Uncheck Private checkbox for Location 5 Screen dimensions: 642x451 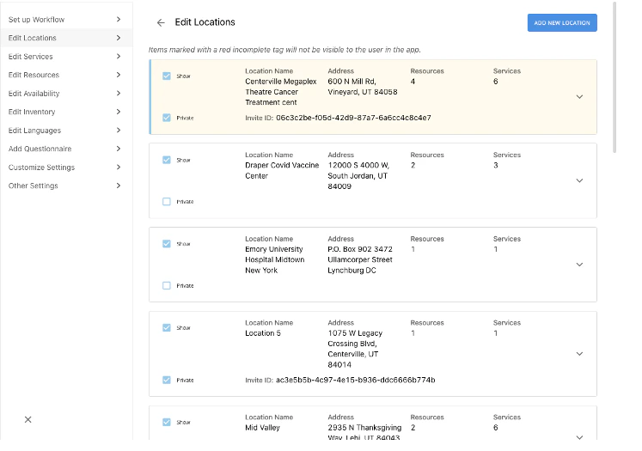tap(167, 381)
